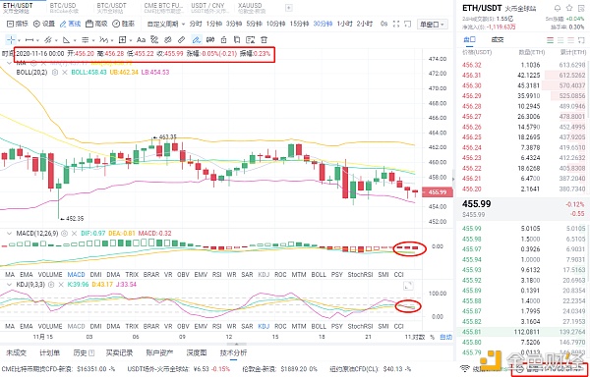Toggle percent scale % option

pos(432,337)
